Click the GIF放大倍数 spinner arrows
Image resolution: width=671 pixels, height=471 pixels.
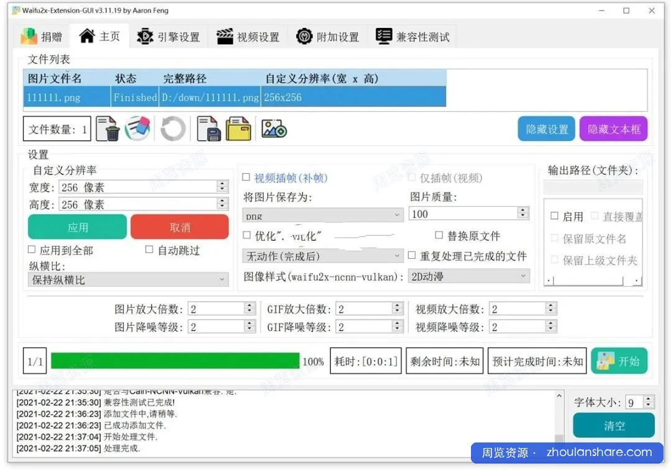pyautogui.click(x=398, y=308)
